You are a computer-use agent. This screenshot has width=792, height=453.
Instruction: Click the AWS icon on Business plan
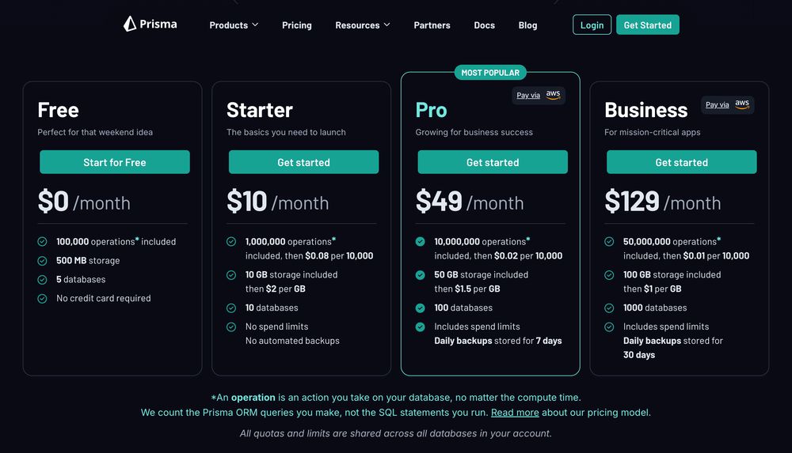[x=742, y=104]
